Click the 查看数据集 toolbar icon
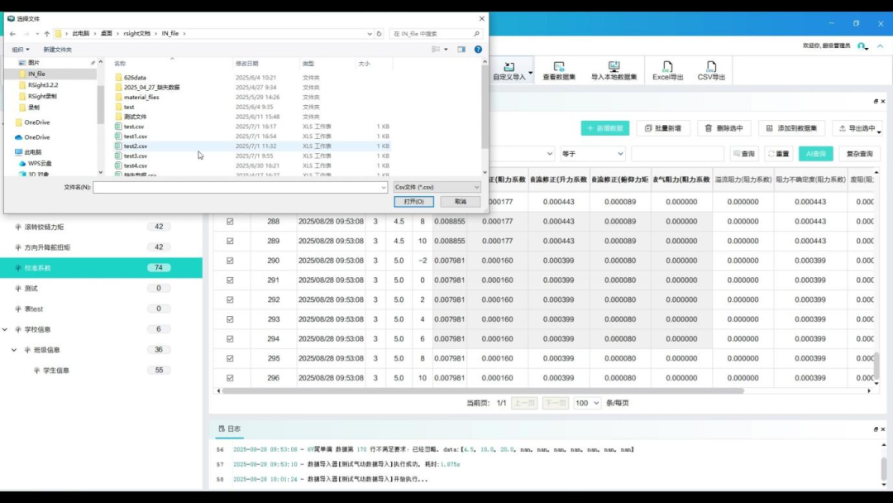The height and width of the screenshot is (503, 893). [x=559, y=70]
